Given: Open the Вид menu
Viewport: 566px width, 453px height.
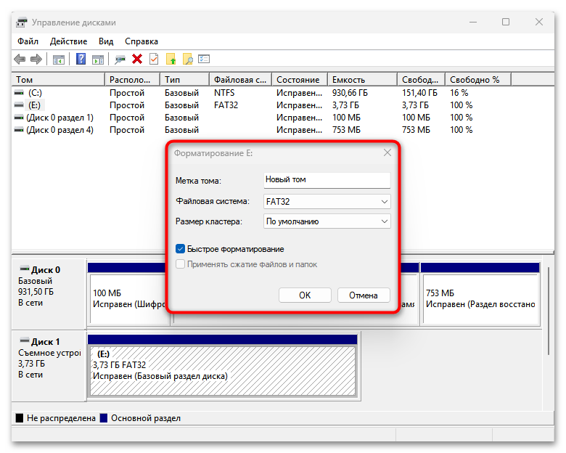Looking at the screenshot, I should 106,41.
